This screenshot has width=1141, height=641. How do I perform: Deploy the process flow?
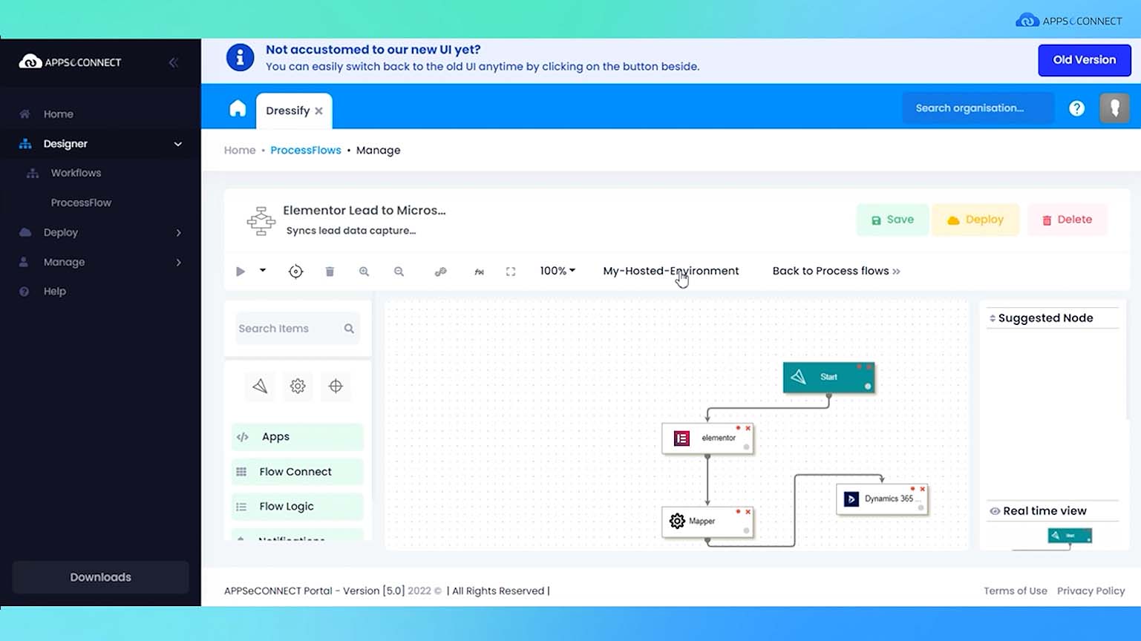[975, 220]
